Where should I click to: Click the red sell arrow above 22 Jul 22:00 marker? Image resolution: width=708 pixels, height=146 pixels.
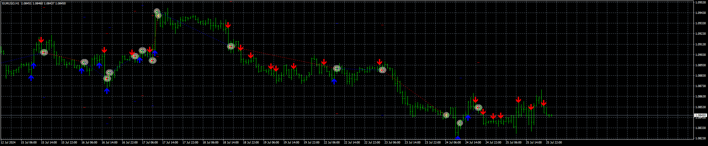tap(379, 62)
